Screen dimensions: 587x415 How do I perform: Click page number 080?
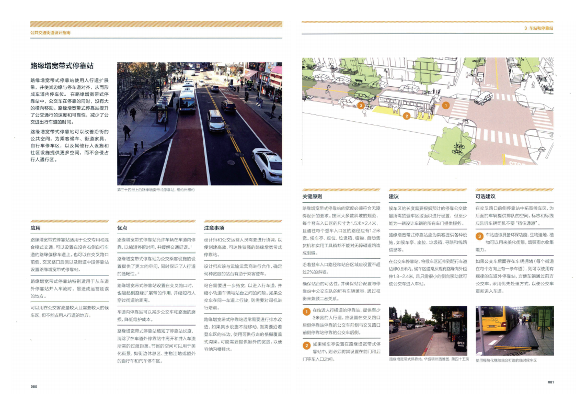(x=33, y=386)
